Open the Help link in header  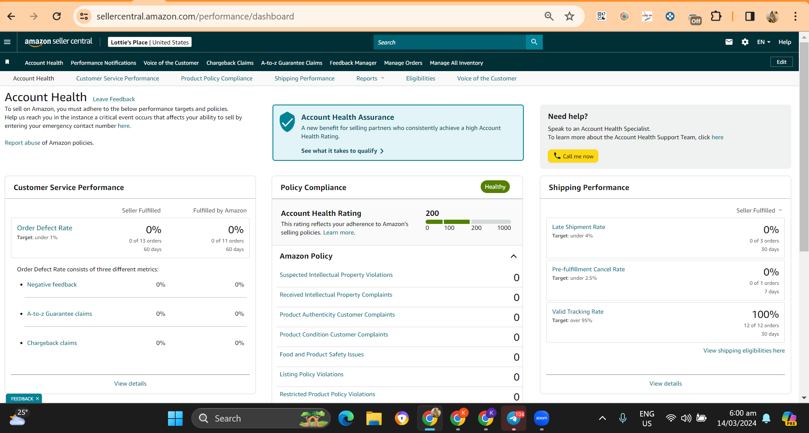tap(785, 42)
